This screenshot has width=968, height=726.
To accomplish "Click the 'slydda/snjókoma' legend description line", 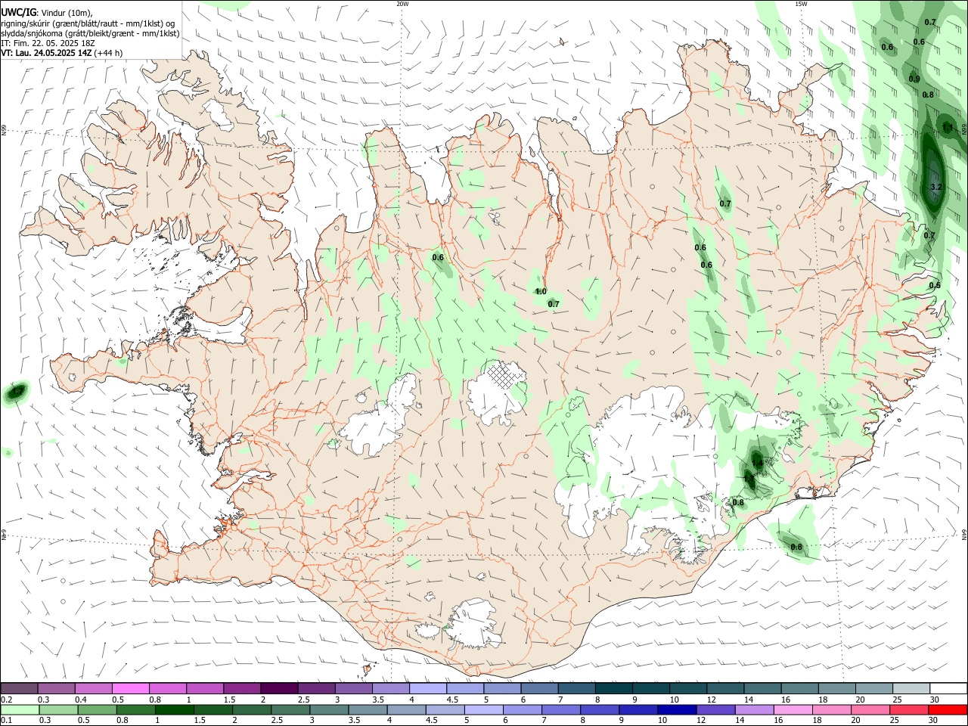I will pyautogui.click(x=90, y=33).
